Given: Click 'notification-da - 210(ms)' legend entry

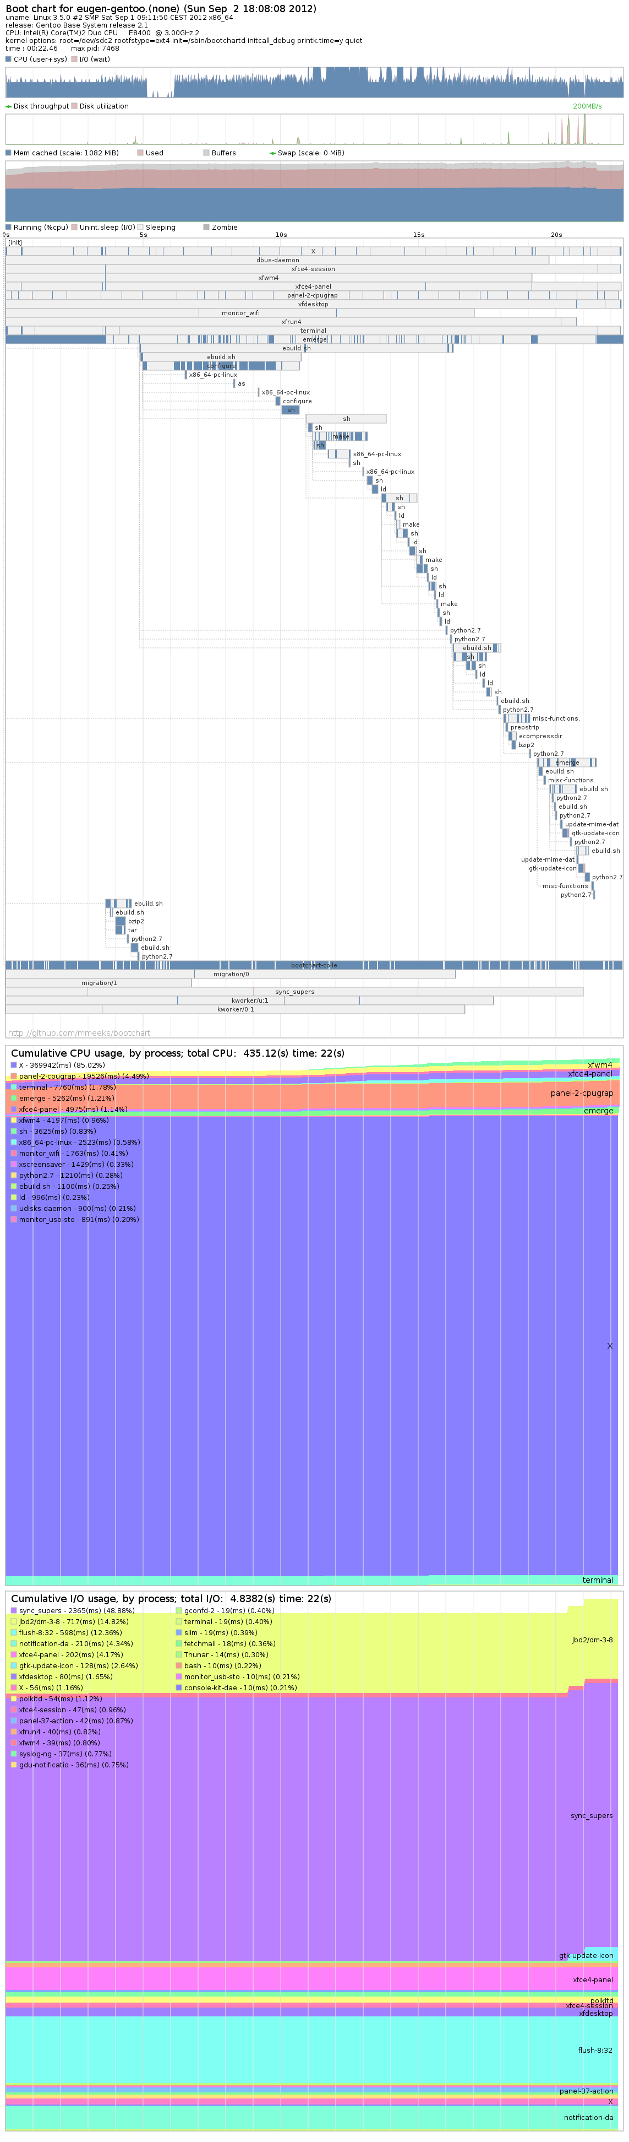Looking at the screenshot, I should coord(72,1644).
